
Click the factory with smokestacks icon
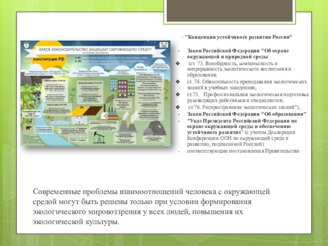[x=109, y=112]
